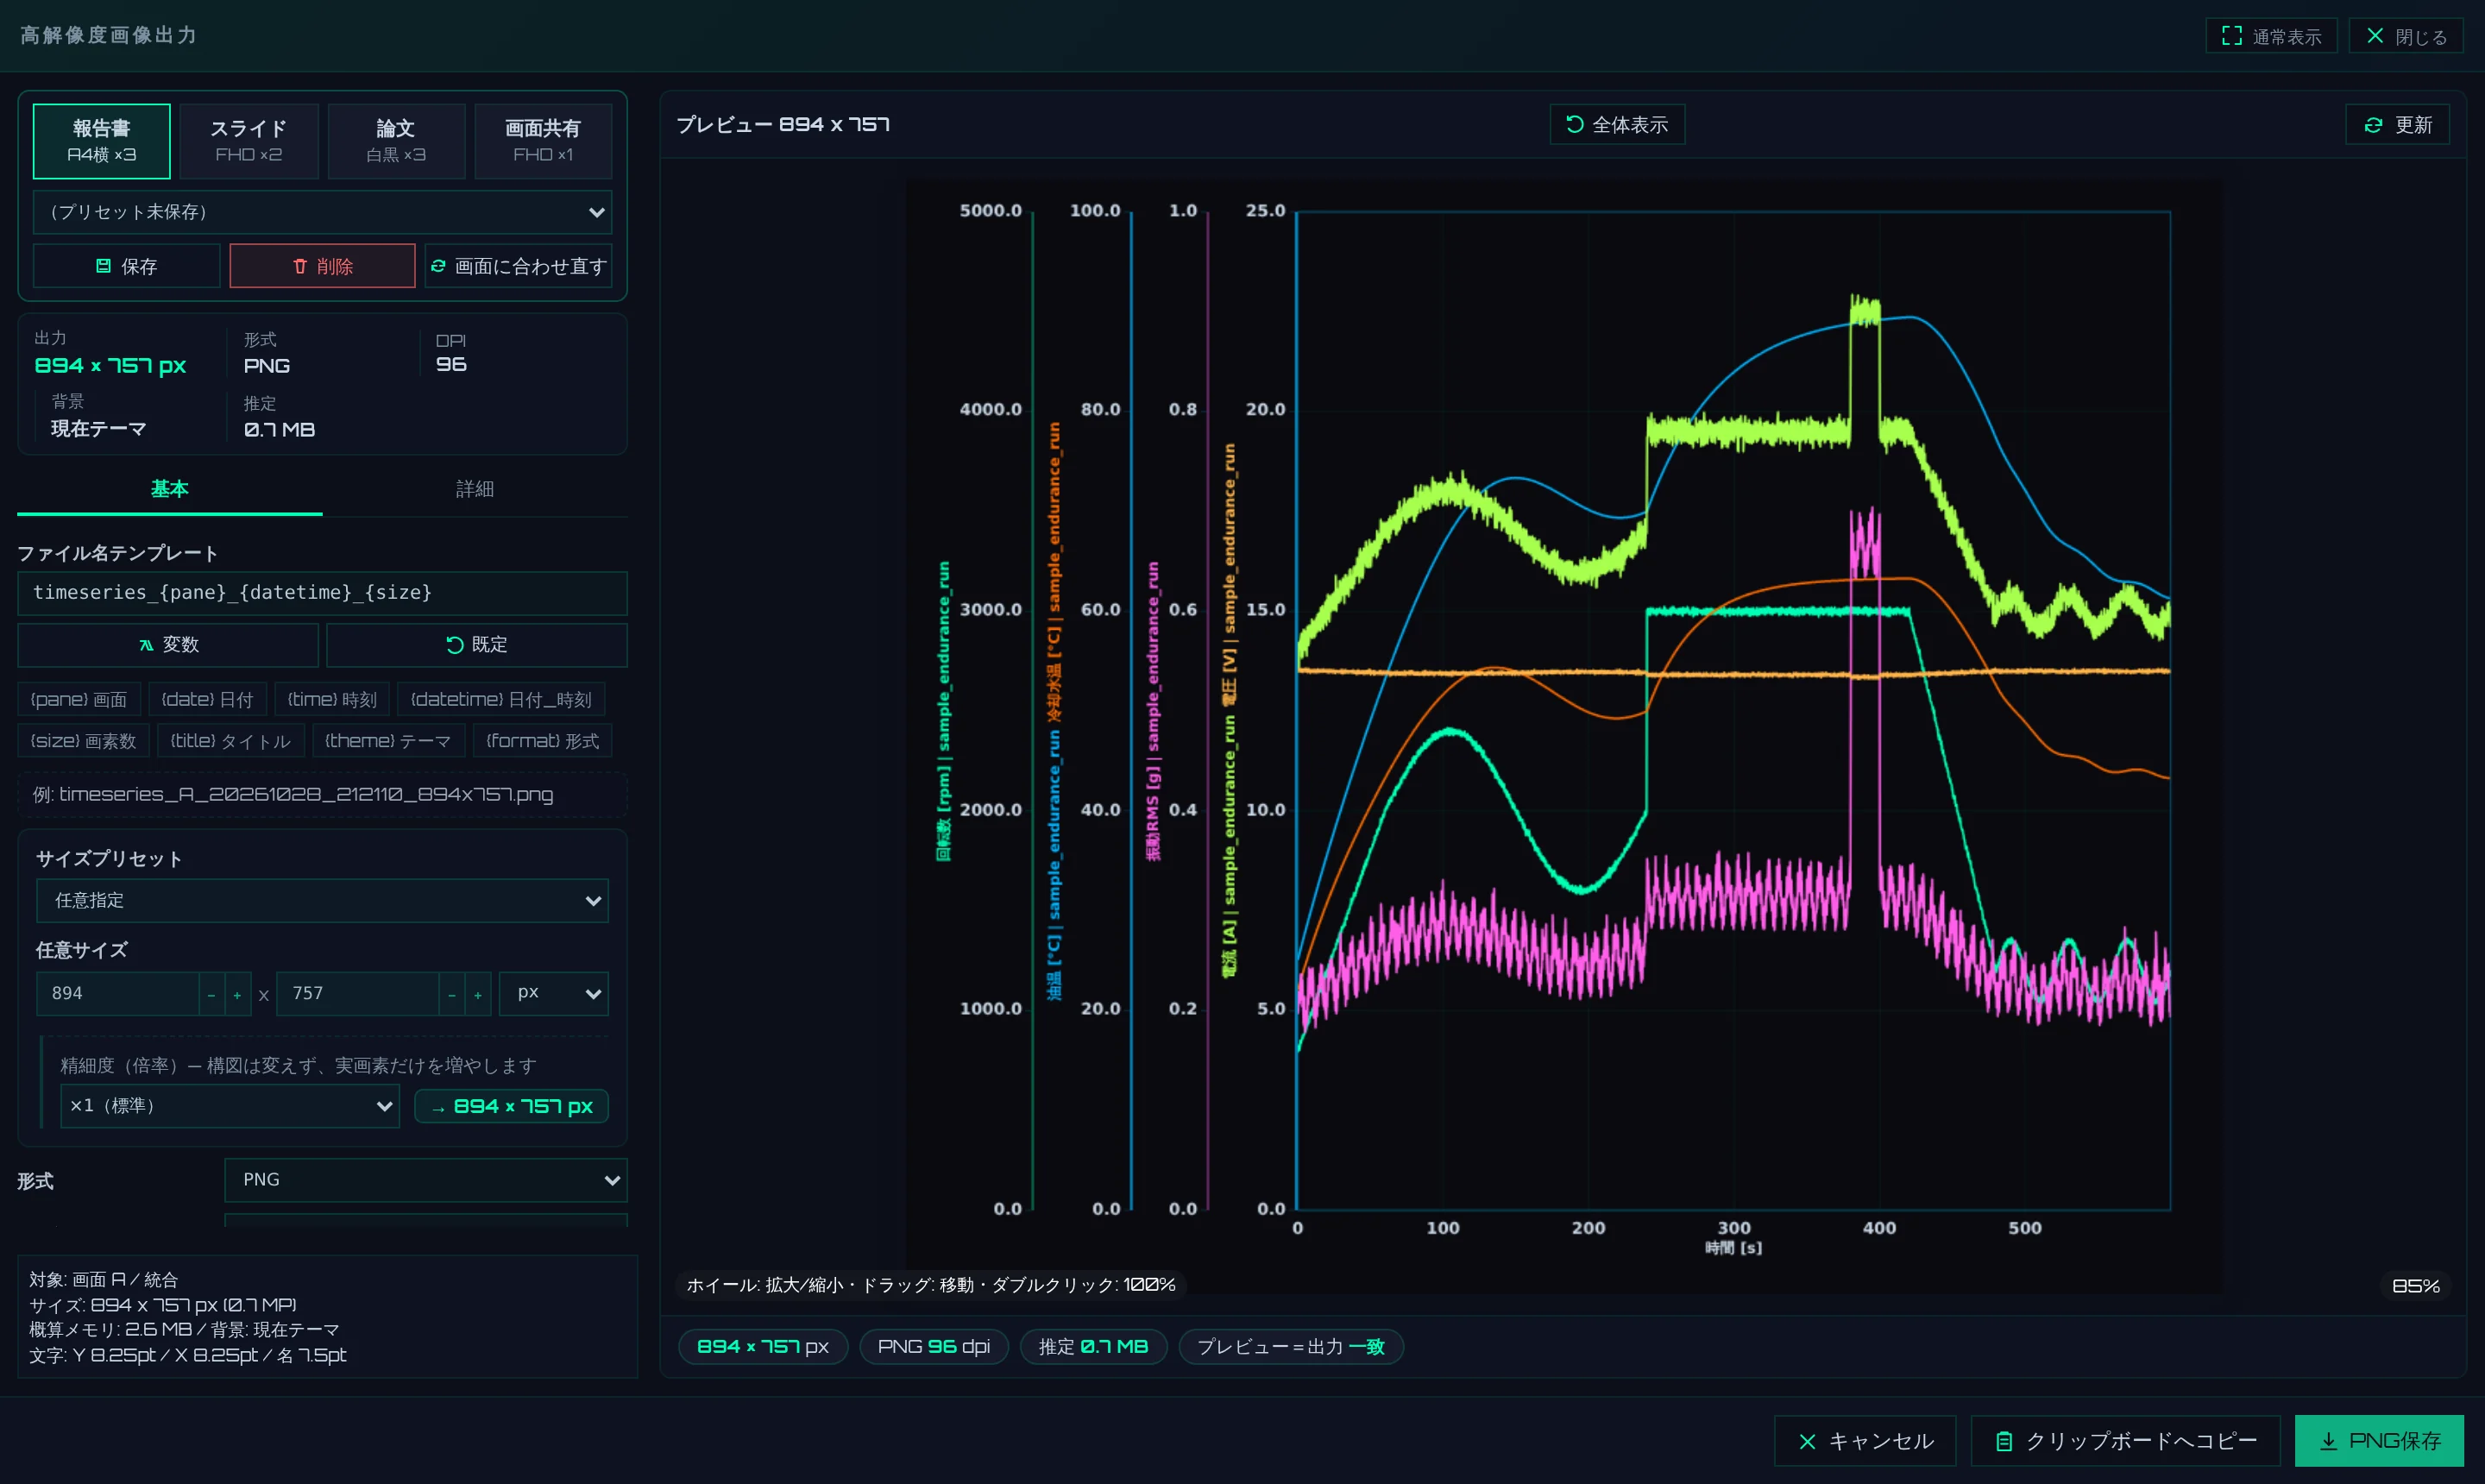Open the 変数 variables button
The image size is (2485, 1484).
coord(168,645)
